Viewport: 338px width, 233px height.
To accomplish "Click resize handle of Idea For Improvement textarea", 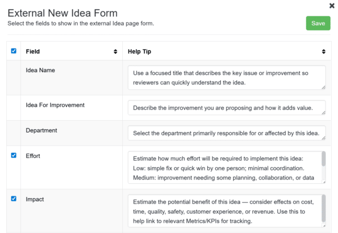I will coord(323,113).
